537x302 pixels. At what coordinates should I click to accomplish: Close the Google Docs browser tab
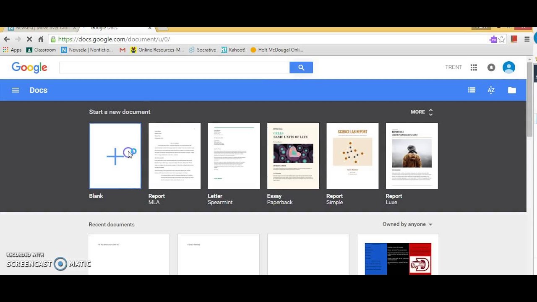[150, 28]
